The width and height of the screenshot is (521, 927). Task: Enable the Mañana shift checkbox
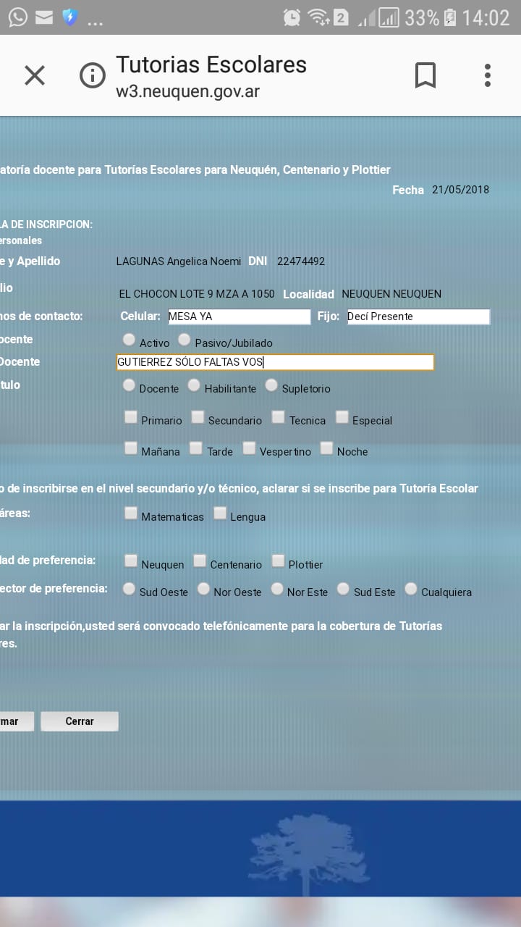(x=130, y=448)
